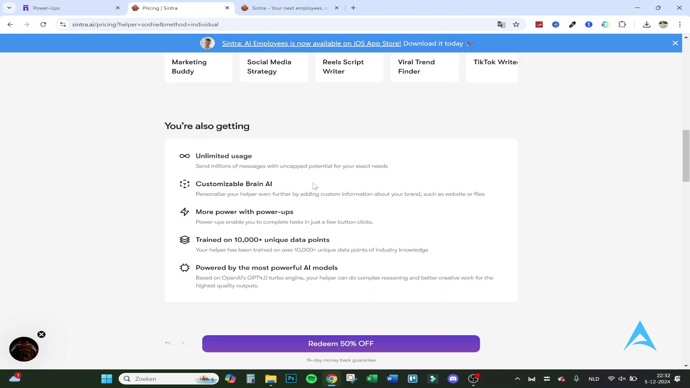Click the AI models chip icon

click(x=184, y=268)
